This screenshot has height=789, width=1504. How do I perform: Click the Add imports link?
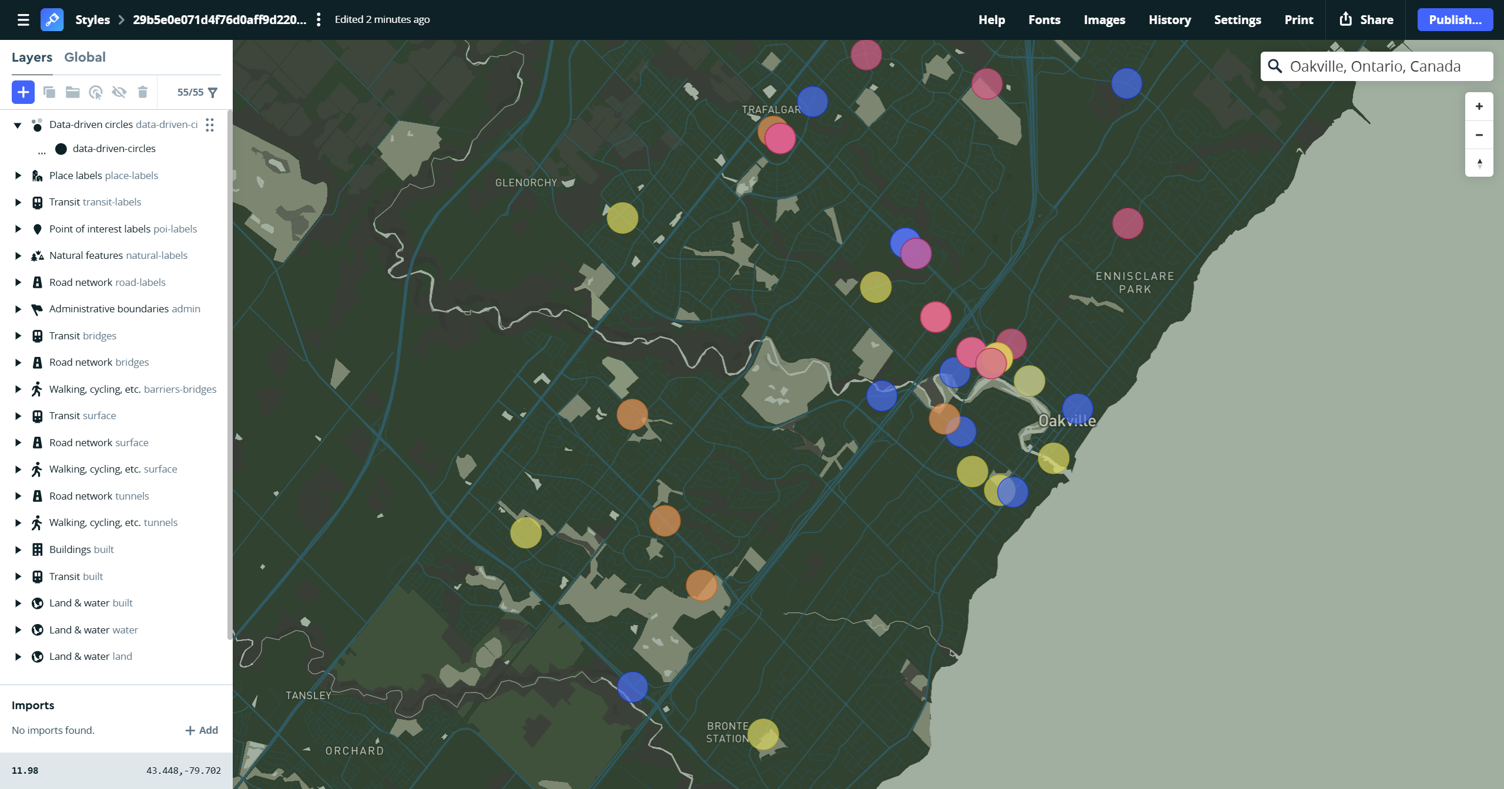point(202,730)
